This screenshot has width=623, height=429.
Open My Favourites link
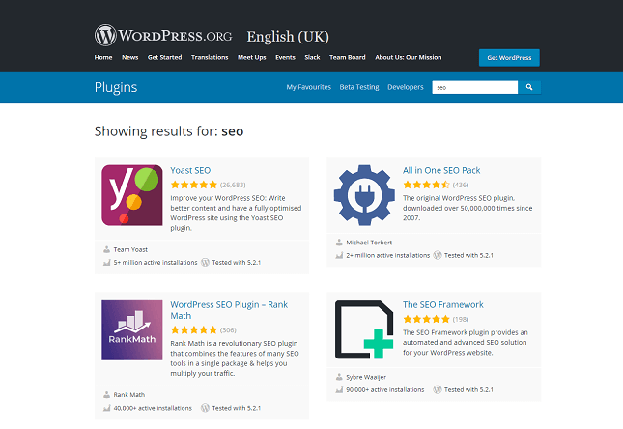point(309,87)
